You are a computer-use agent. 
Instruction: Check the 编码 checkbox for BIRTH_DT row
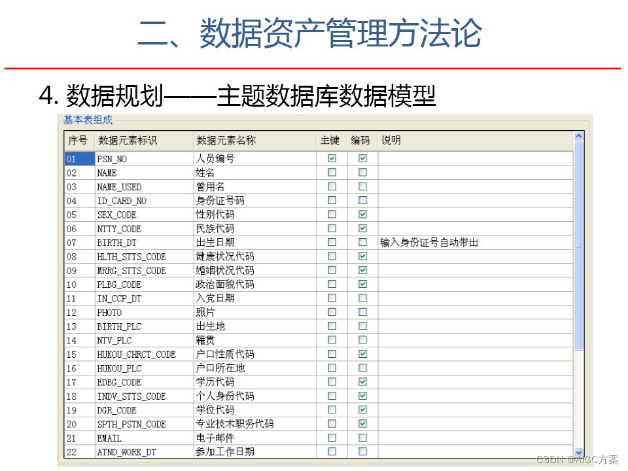(x=362, y=242)
